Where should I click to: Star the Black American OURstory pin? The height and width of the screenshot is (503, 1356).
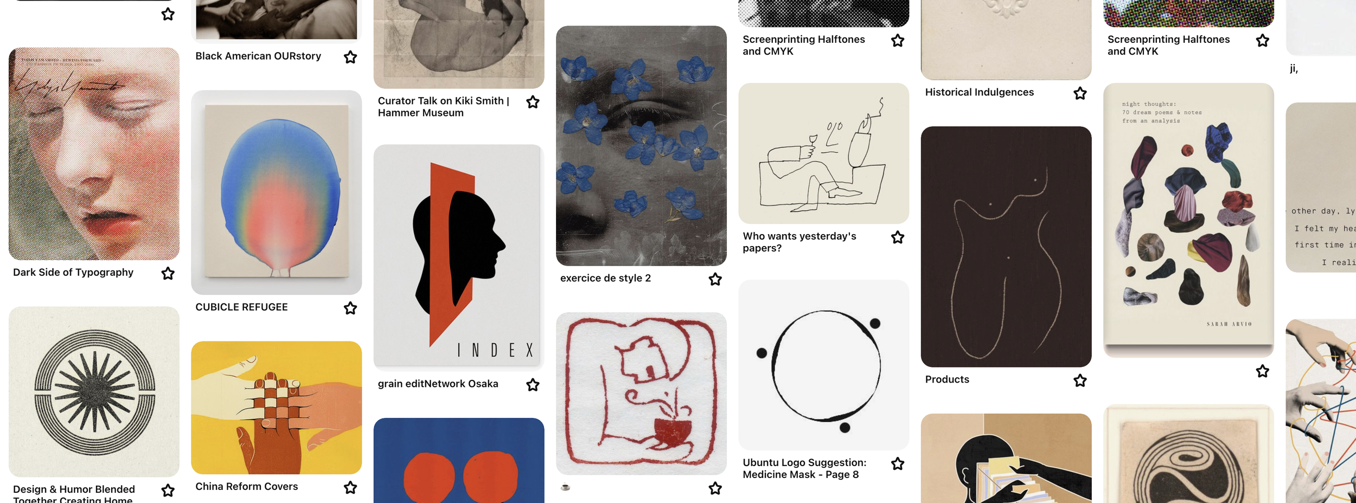tap(350, 57)
